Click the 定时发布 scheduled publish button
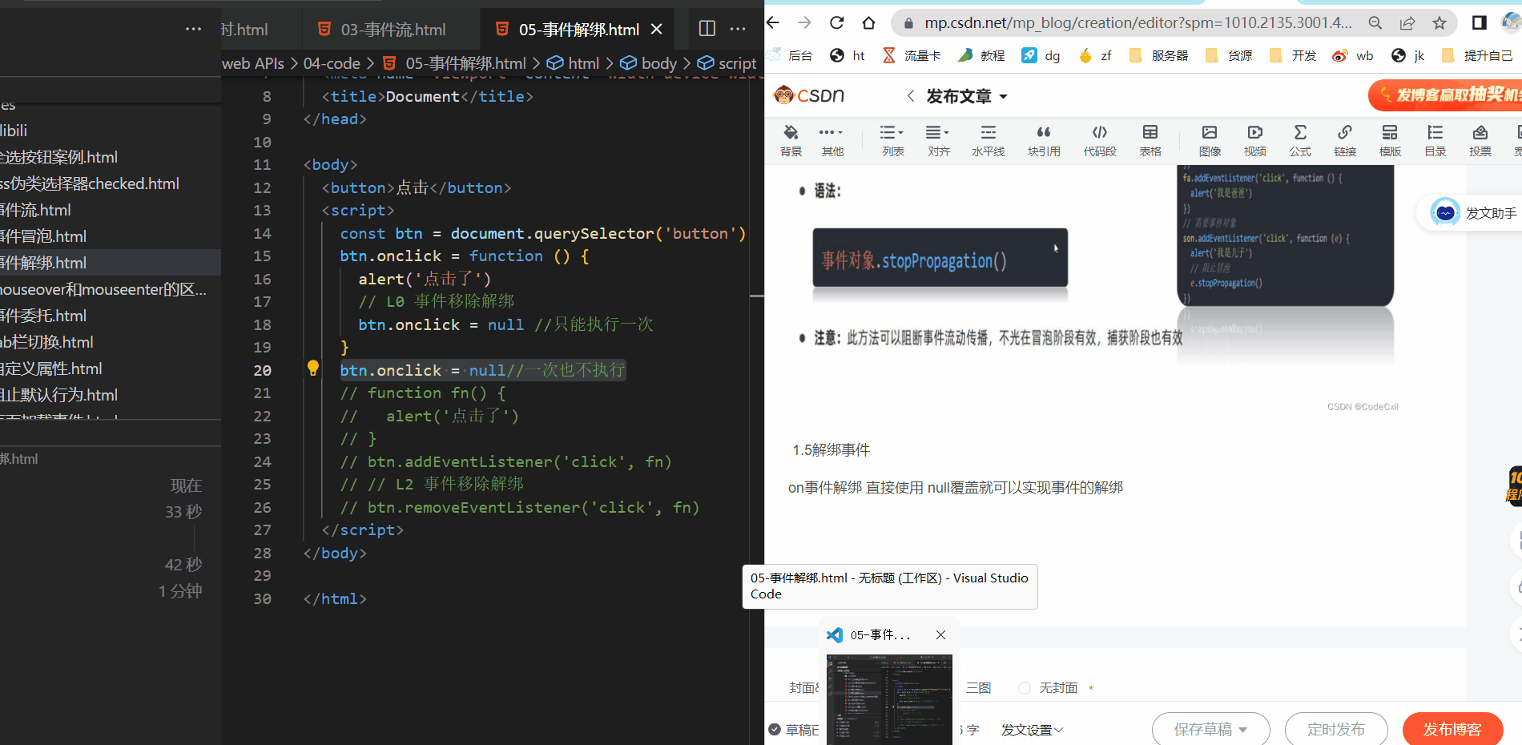Viewport: 1522px width, 745px height. click(1336, 729)
